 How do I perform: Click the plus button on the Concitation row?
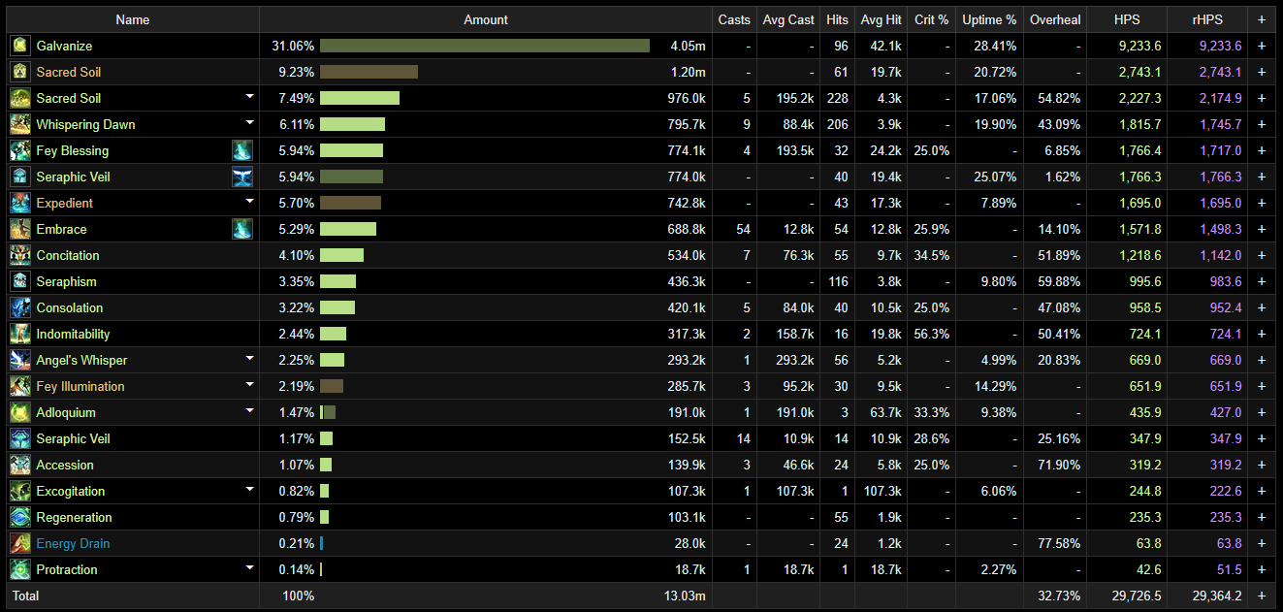click(x=1262, y=255)
